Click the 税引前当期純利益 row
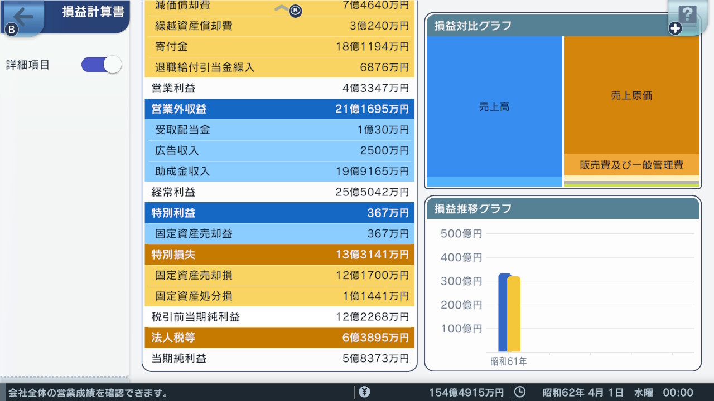Image resolution: width=714 pixels, height=401 pixels. point(279,317)
